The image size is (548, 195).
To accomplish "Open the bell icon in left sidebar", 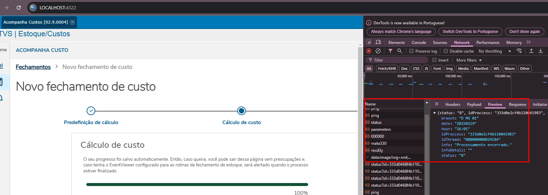I will click(x=2, y=97).
